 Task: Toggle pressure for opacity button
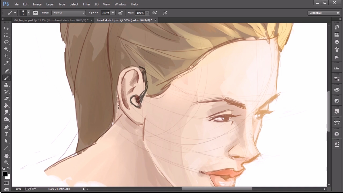[x=120, y=13]
